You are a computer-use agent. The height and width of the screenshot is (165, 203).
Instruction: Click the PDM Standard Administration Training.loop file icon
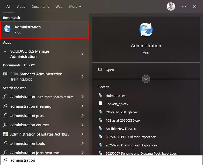[5, 74]
